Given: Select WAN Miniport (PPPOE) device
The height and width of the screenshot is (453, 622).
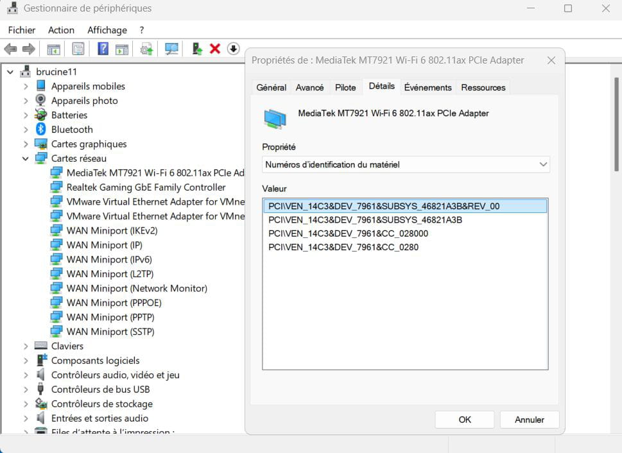Looking at the screenshot, I should pyautogui.click(x=114, y=303).
